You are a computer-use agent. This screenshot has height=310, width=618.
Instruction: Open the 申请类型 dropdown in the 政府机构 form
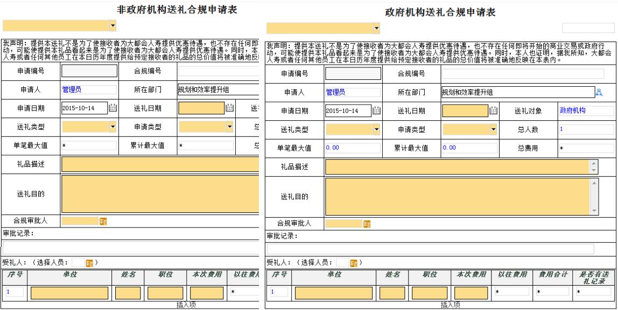493,129
